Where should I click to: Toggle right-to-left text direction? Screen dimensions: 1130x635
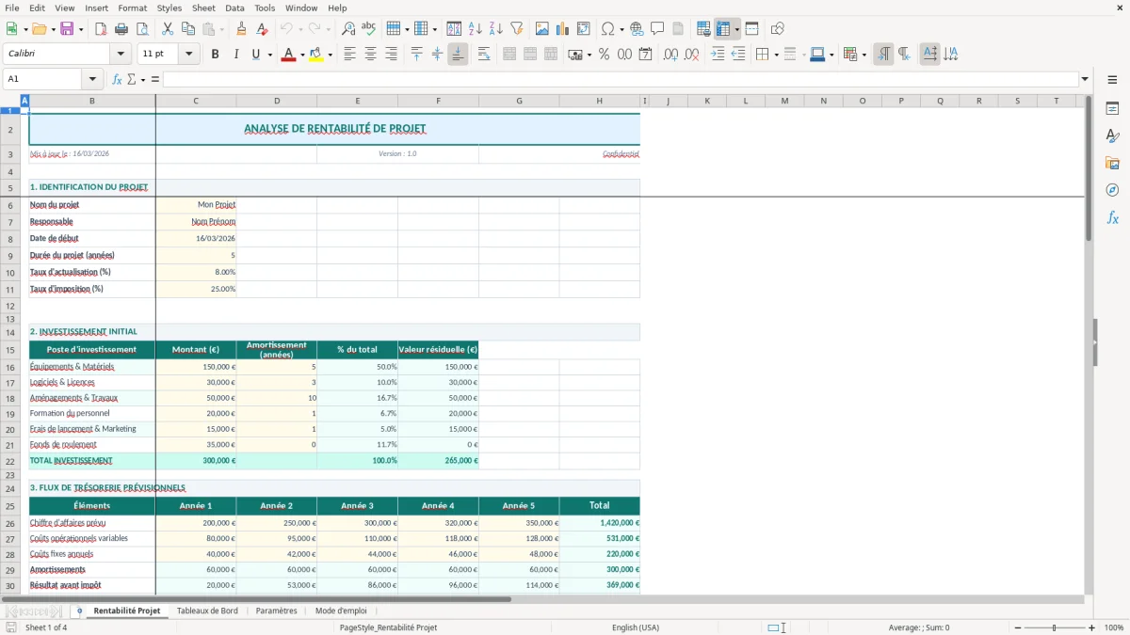click(x=904, y=55)
